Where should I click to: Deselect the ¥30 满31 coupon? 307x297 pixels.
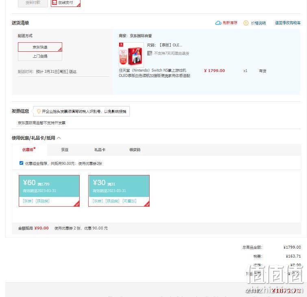pos(119,191)
